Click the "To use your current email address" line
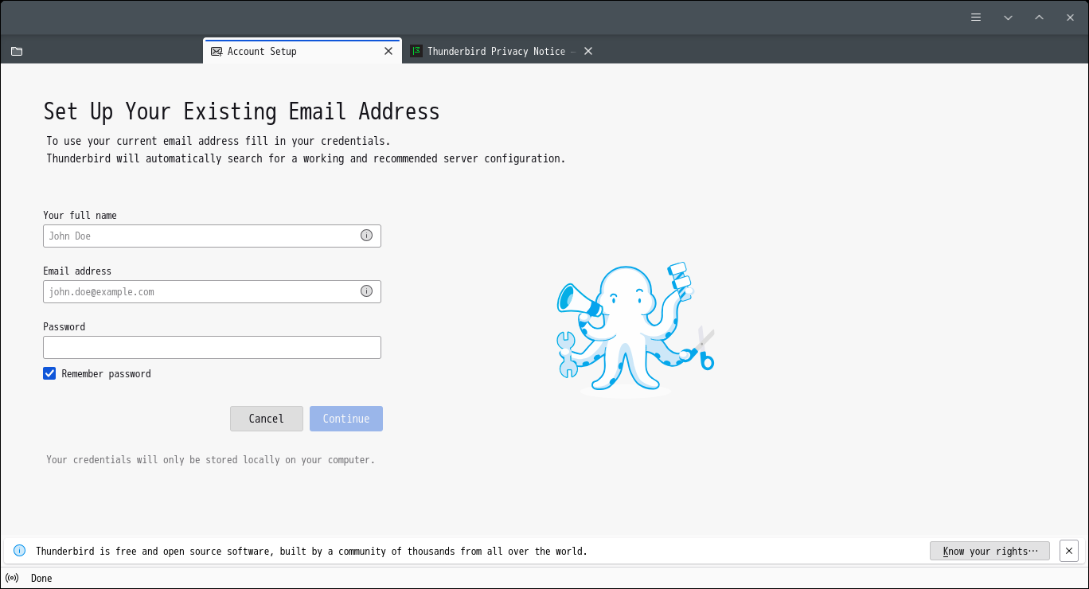The width and height of the screenshot is (1089, 589). 218,141
